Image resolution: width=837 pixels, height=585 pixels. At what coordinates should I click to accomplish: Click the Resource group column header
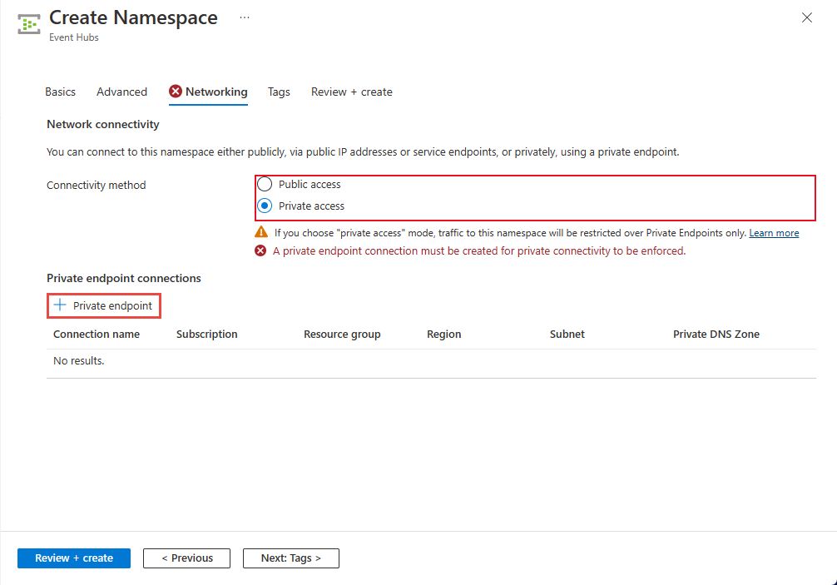(342, 335)
